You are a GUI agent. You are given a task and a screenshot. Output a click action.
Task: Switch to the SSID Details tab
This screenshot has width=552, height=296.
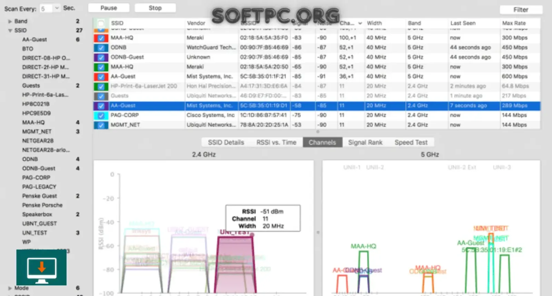coord(226,142)
